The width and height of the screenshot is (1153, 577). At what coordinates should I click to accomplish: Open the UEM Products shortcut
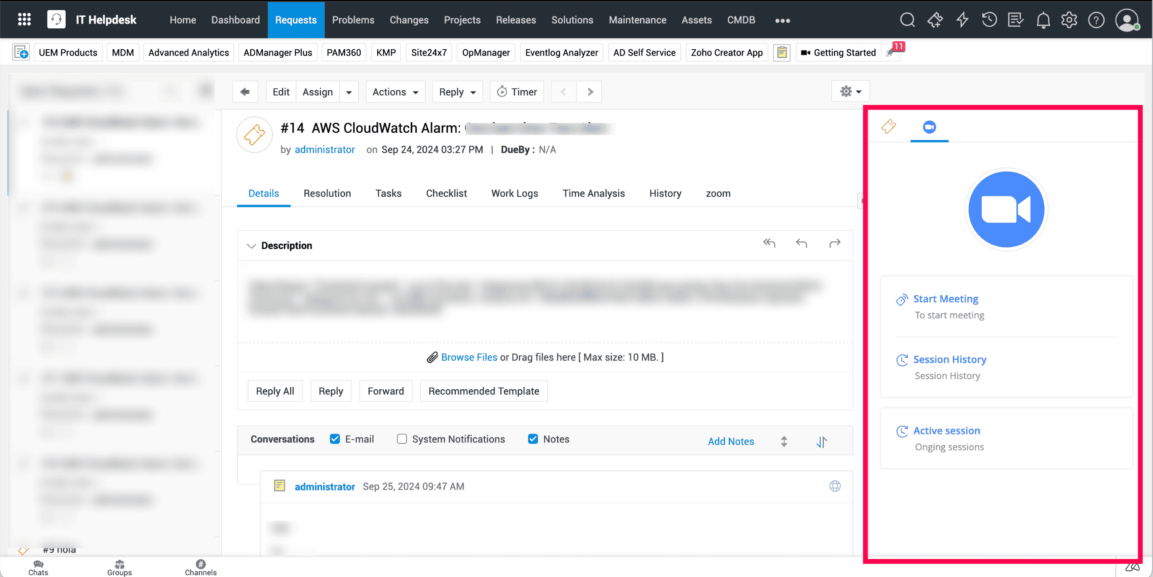click(x=68, y=52)
